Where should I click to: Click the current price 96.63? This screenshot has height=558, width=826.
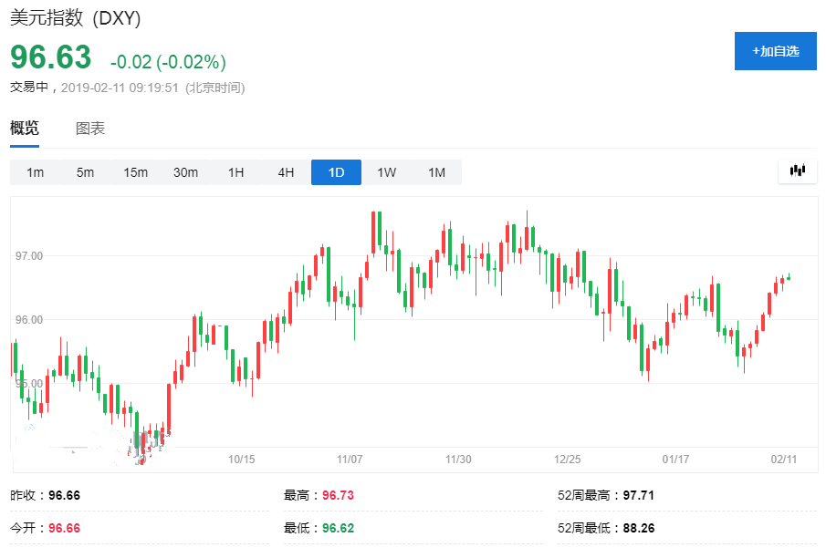tap(50, 57)
